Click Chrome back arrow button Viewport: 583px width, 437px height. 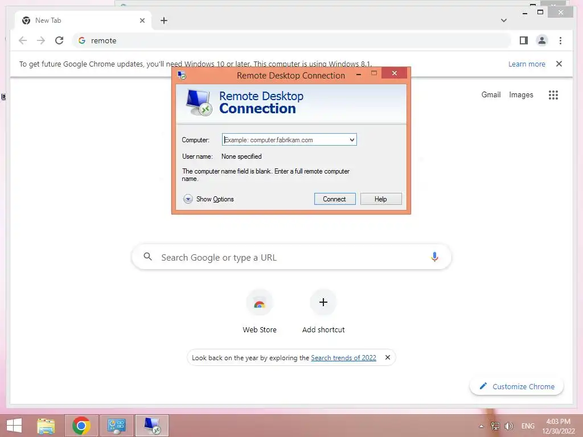(23, 40)
